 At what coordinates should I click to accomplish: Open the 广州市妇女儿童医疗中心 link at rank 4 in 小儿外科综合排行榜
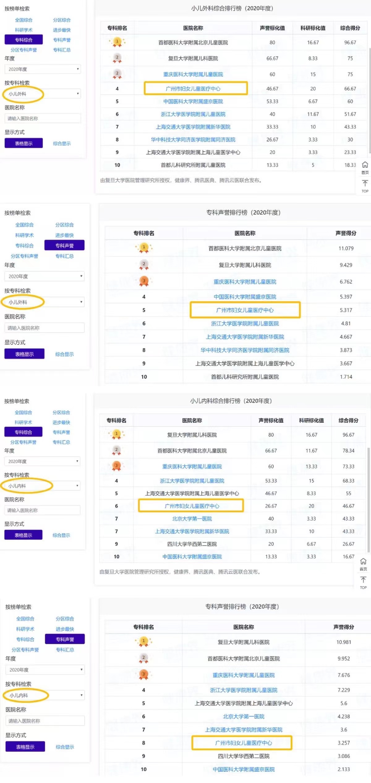tap(193, 88)
